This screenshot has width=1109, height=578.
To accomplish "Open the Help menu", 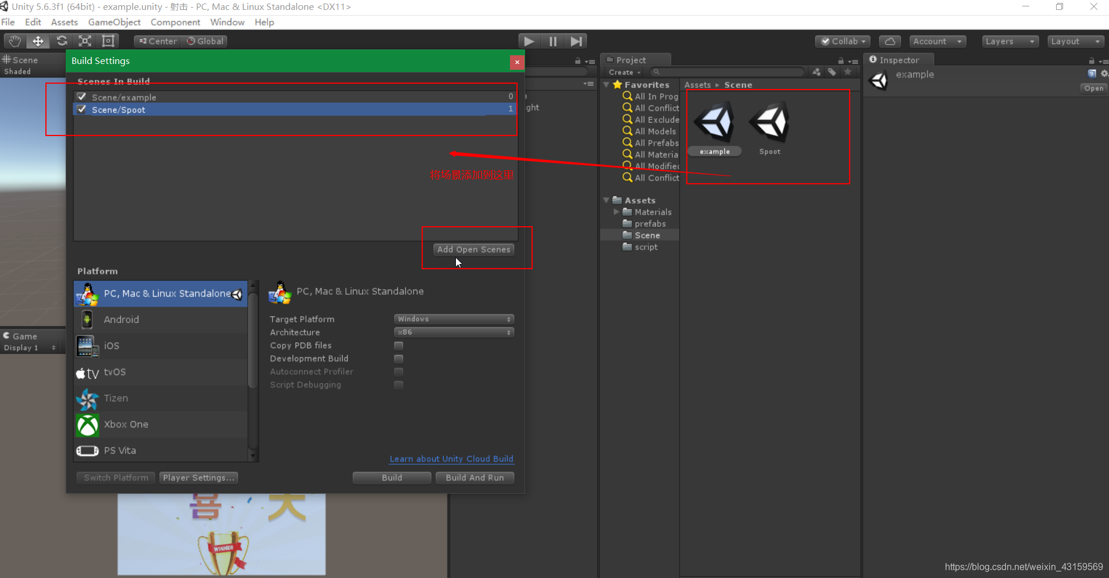I will [x=264, y=22].
